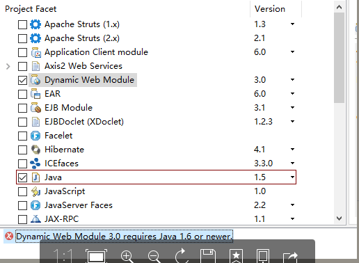The image size is (359, 263).
Task: Expand the Axis2 Web Services tree node
Action: click(8, 66)
